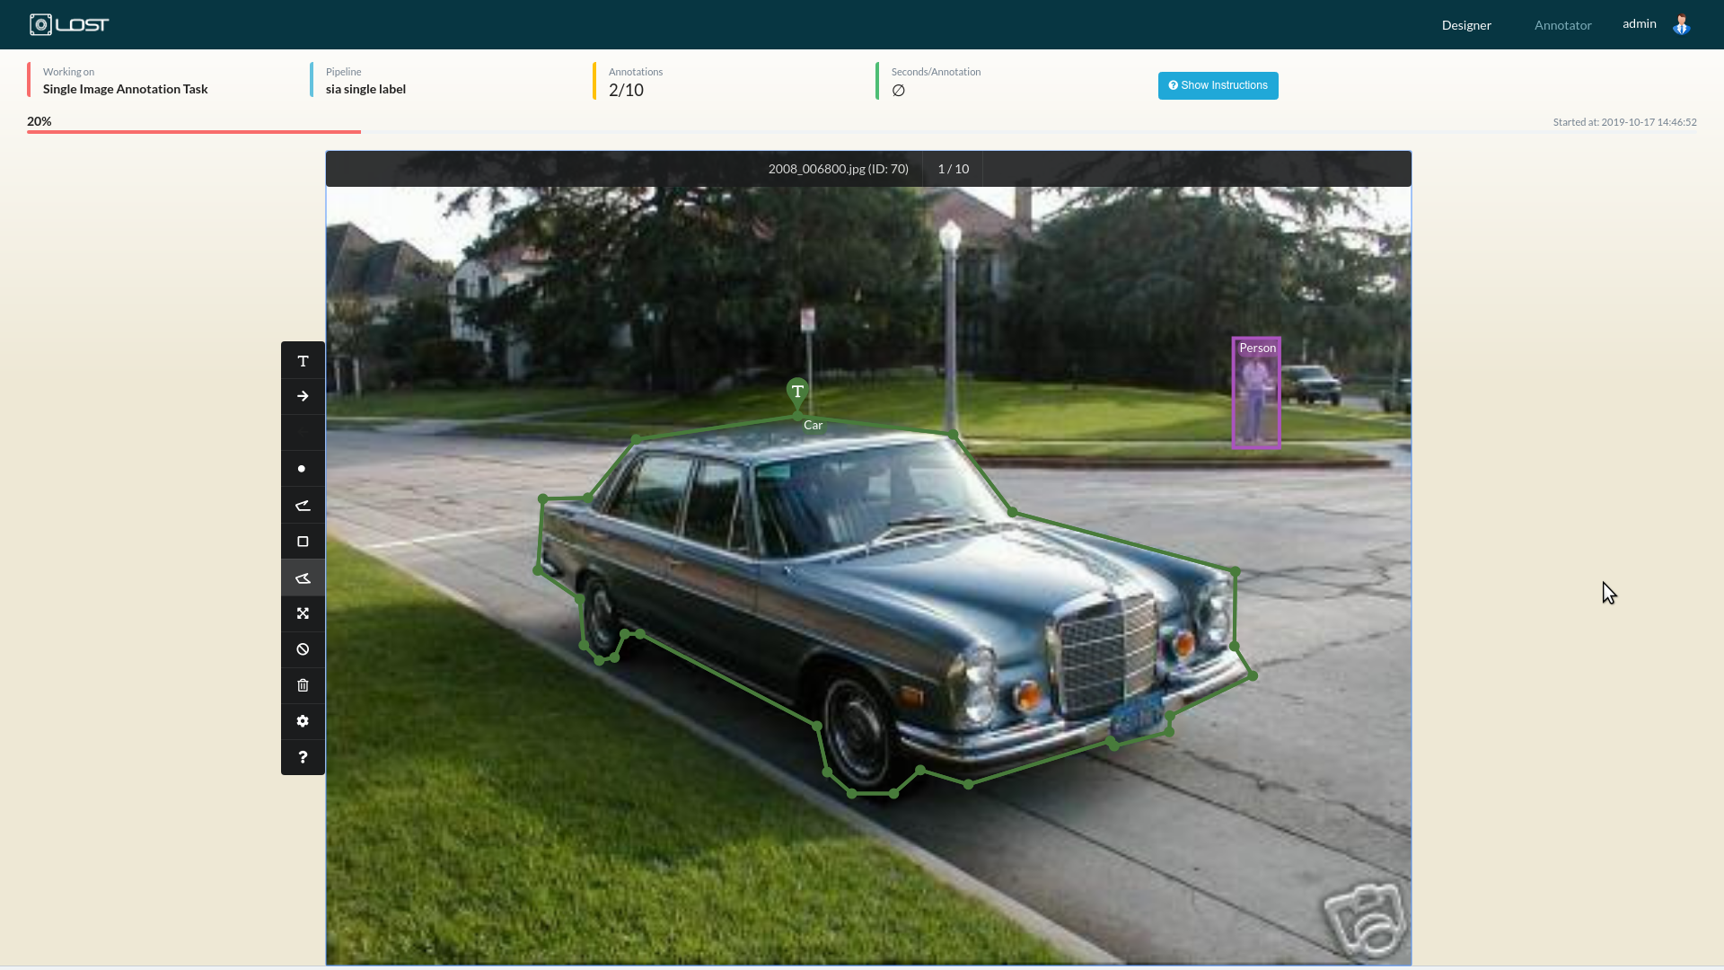Go to next image with arrow
This screenshot has width=1724, height=970.
pyautogui.click(x=303, y=396)
